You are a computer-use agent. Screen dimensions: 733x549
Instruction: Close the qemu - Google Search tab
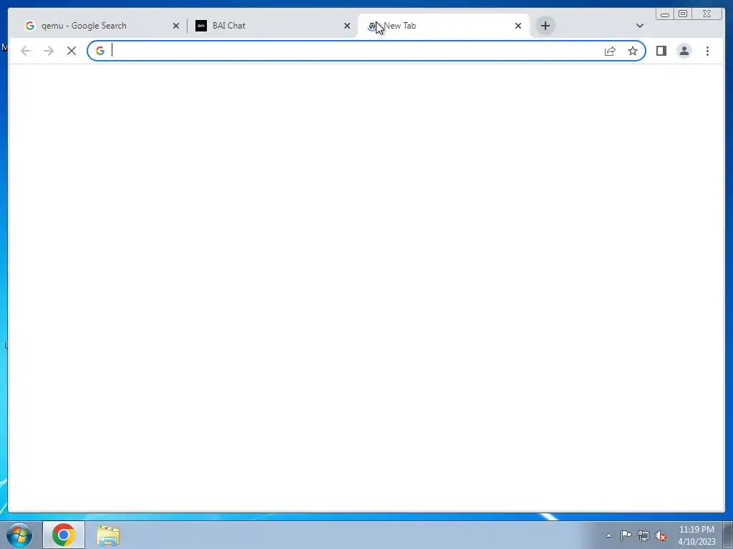(176, 26)
